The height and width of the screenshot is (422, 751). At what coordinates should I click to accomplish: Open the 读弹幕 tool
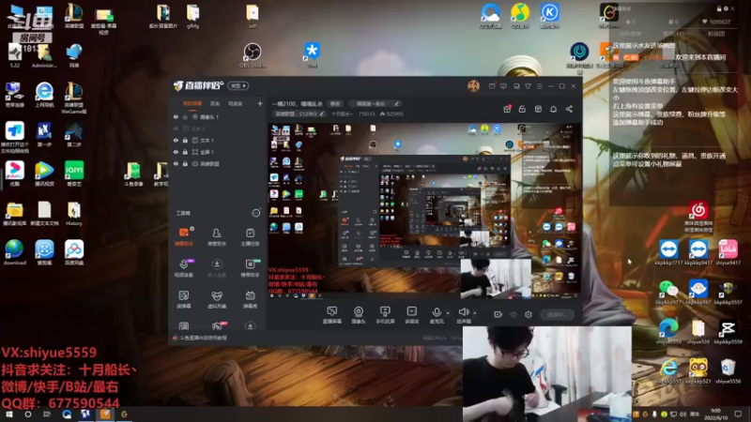(183, 299)
